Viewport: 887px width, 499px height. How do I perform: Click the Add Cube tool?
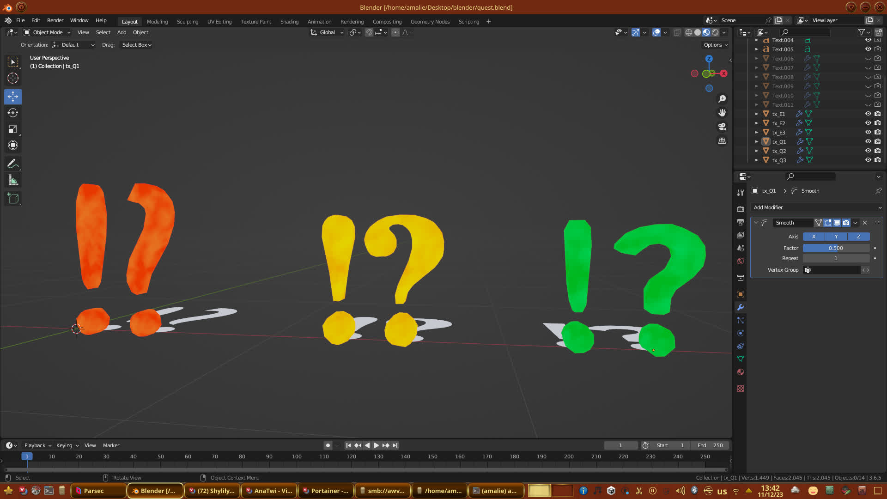pyautogui.click(x=13, y=199)
